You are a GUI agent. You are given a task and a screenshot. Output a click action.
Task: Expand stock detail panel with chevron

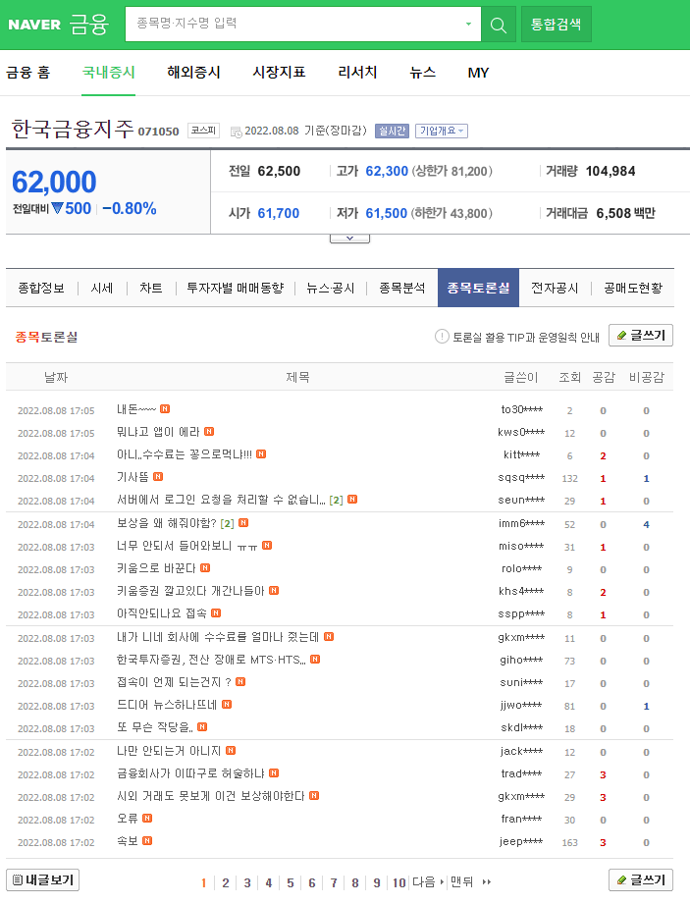[x=349, y=239]
